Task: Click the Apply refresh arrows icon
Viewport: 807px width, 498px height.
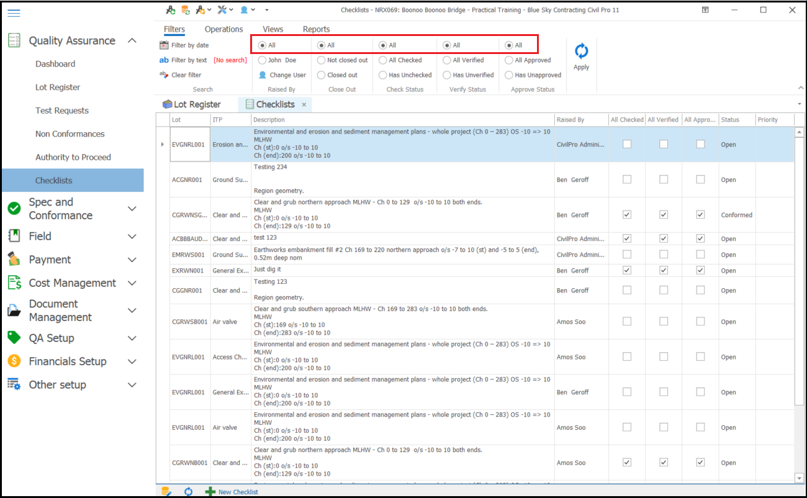Action: [581, 51]
